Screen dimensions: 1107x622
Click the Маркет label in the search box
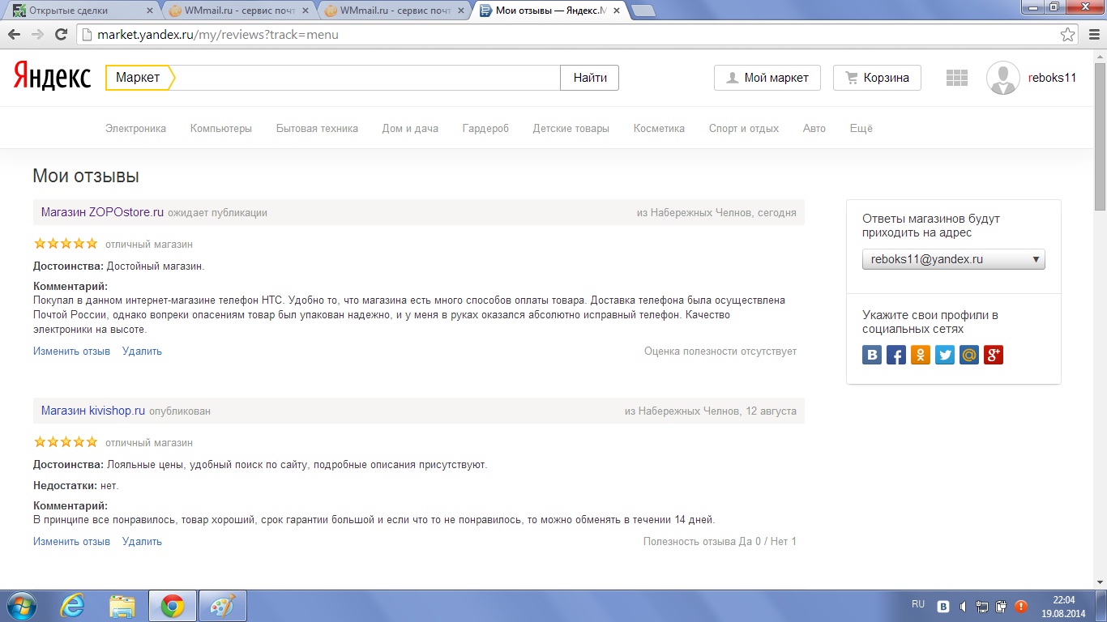[138, 78]
